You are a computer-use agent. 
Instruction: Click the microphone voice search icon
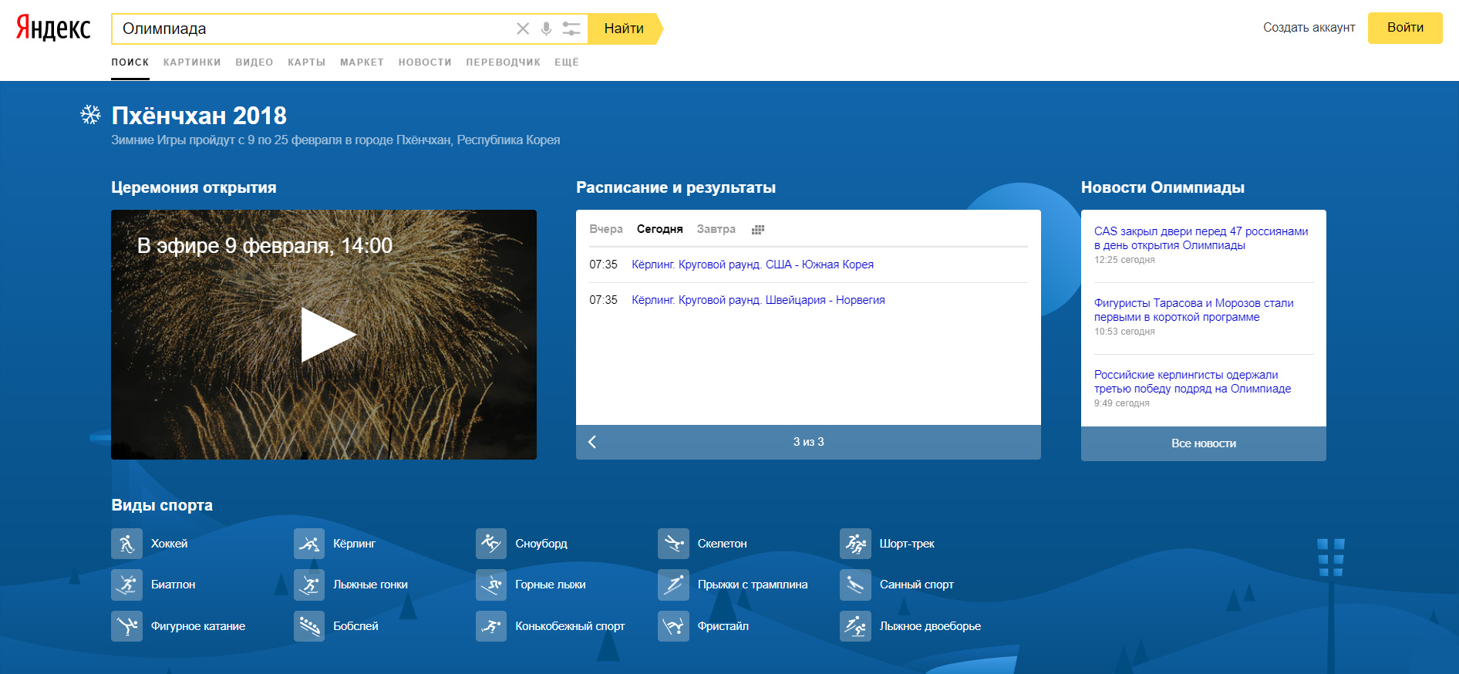[x=546, y=29]
